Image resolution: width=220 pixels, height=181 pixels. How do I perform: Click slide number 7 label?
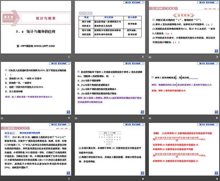[x=69, y=179]
